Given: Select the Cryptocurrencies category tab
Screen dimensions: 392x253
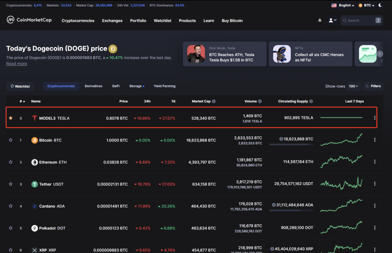Looking at the screenshot, I should (x=61, y=86).
